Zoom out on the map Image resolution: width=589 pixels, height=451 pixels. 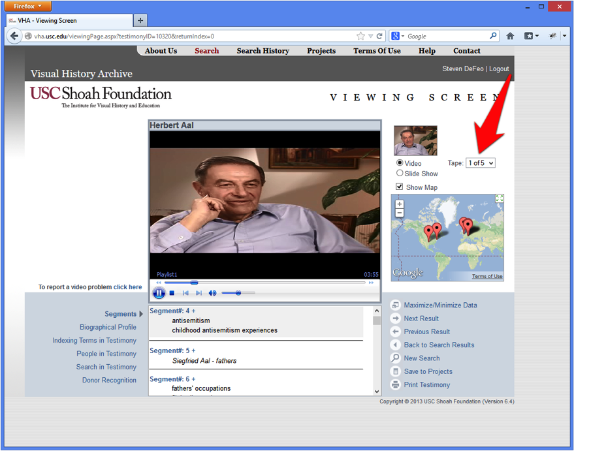[x=400, y=213]
